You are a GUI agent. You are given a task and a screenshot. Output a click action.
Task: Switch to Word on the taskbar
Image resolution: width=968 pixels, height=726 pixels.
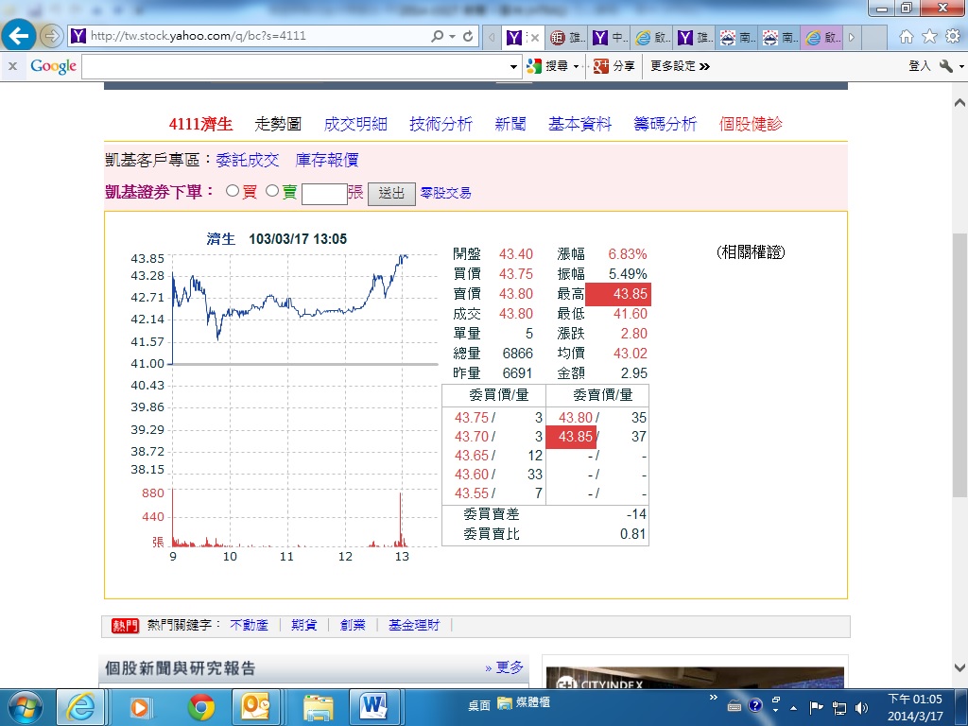point(373,707)
